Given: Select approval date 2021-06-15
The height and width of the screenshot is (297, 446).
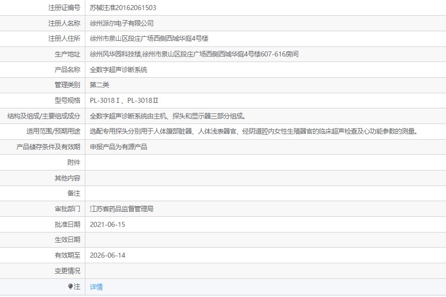Looking at the screenshot, I should pos(108,224).
